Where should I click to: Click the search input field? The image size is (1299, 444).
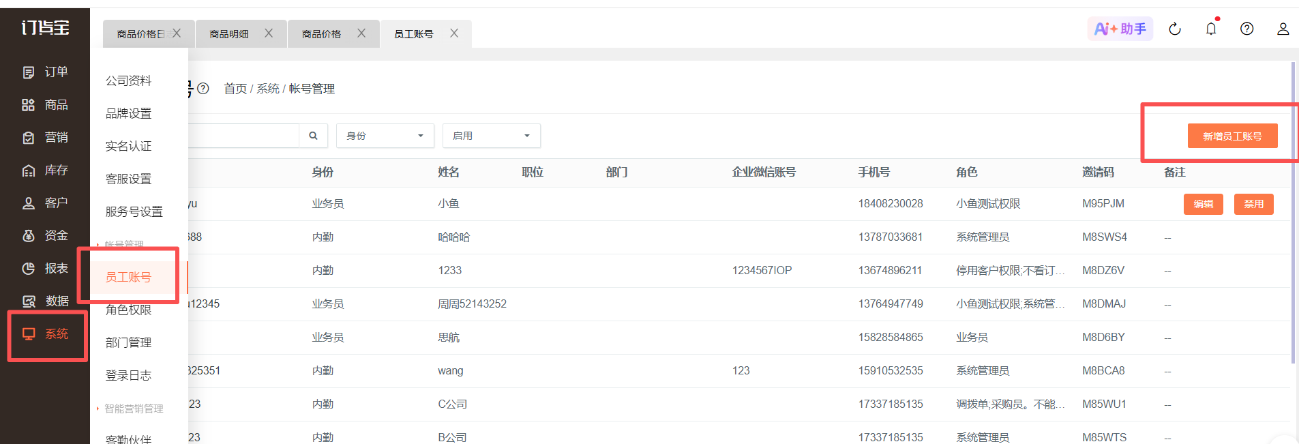click(x=243, y=136)
